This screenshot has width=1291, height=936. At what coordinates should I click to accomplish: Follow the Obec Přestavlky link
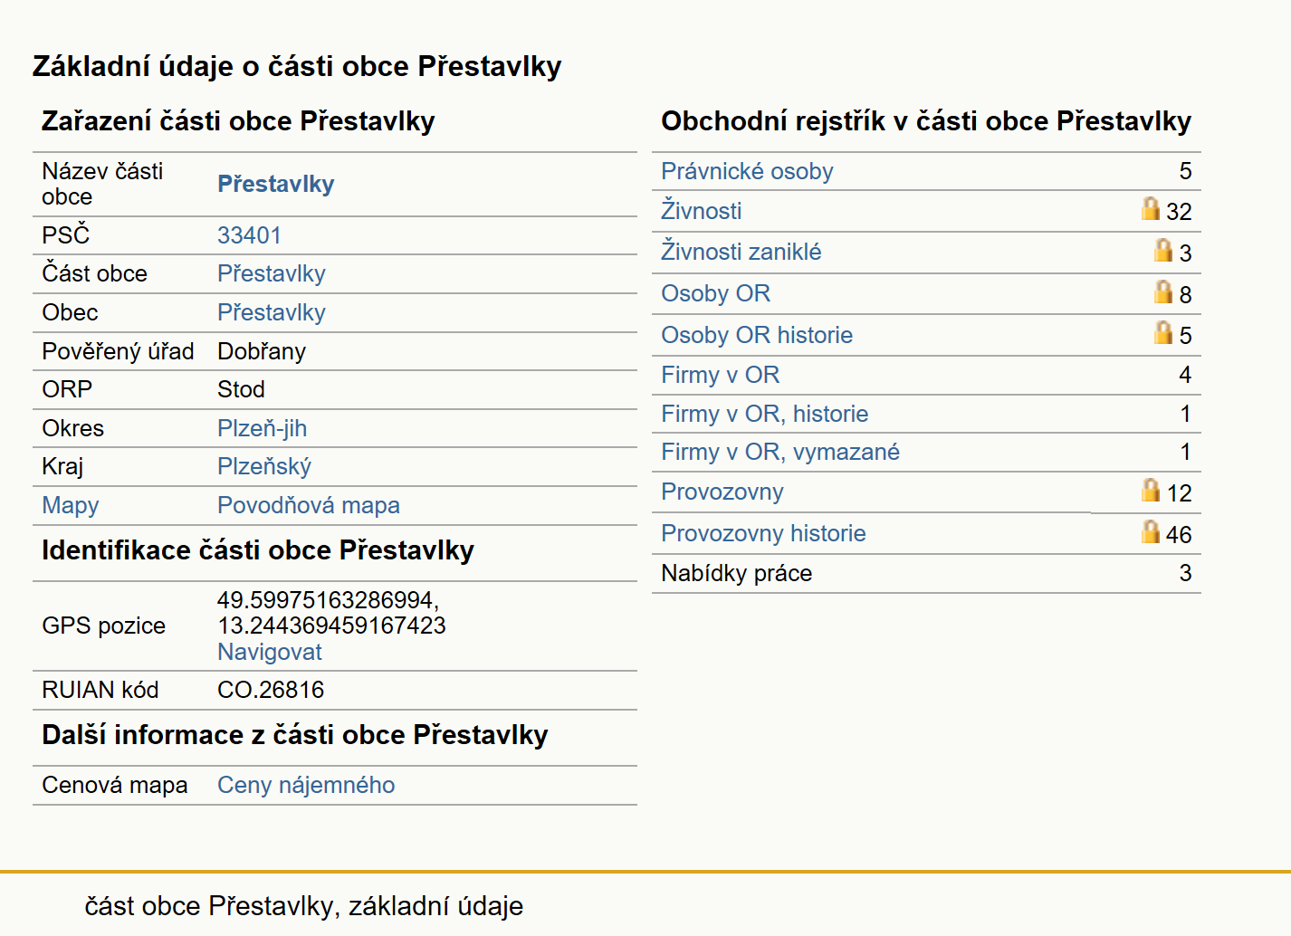point(271,312)
